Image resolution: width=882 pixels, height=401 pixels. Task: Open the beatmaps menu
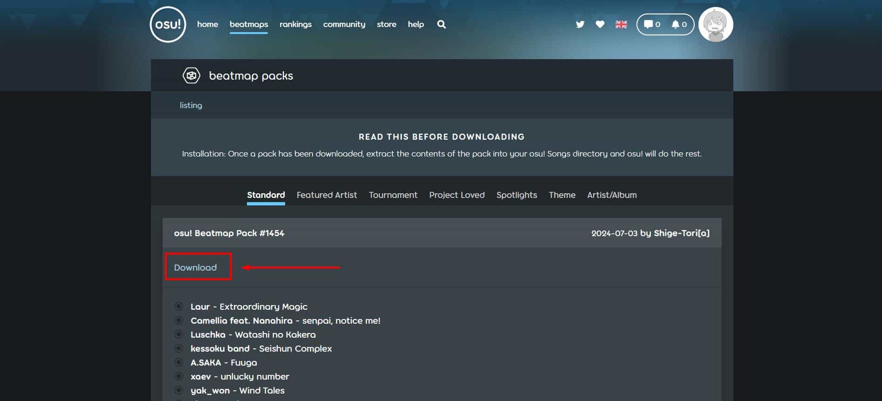click(x=249, y=24)
